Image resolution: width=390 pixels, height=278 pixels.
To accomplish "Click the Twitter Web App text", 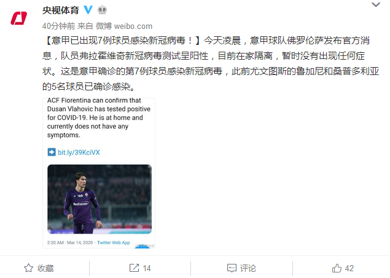I will (114, 242).
